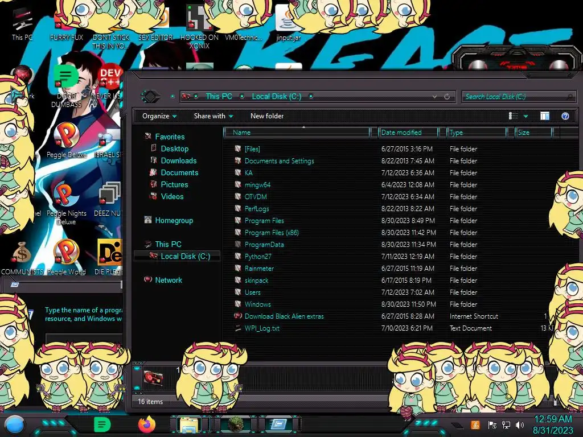Sort by Name column header
583x437 pixels.
coord(297,132)
